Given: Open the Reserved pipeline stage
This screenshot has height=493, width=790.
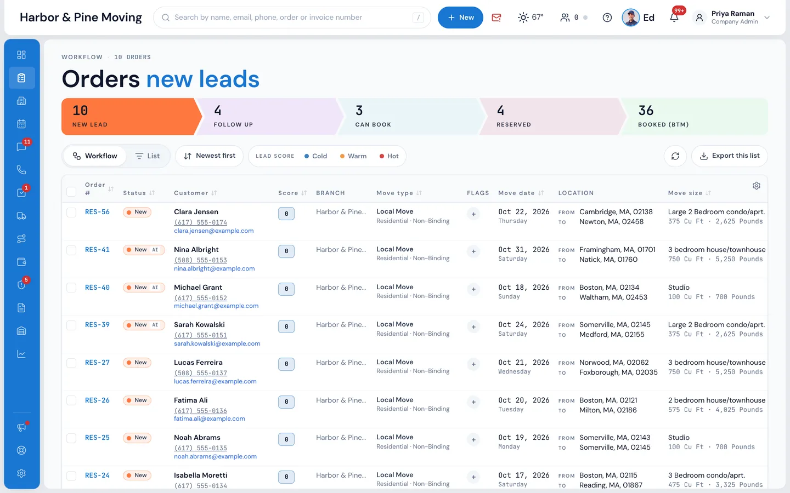Looking at the screenshot, I should [552, 117].
